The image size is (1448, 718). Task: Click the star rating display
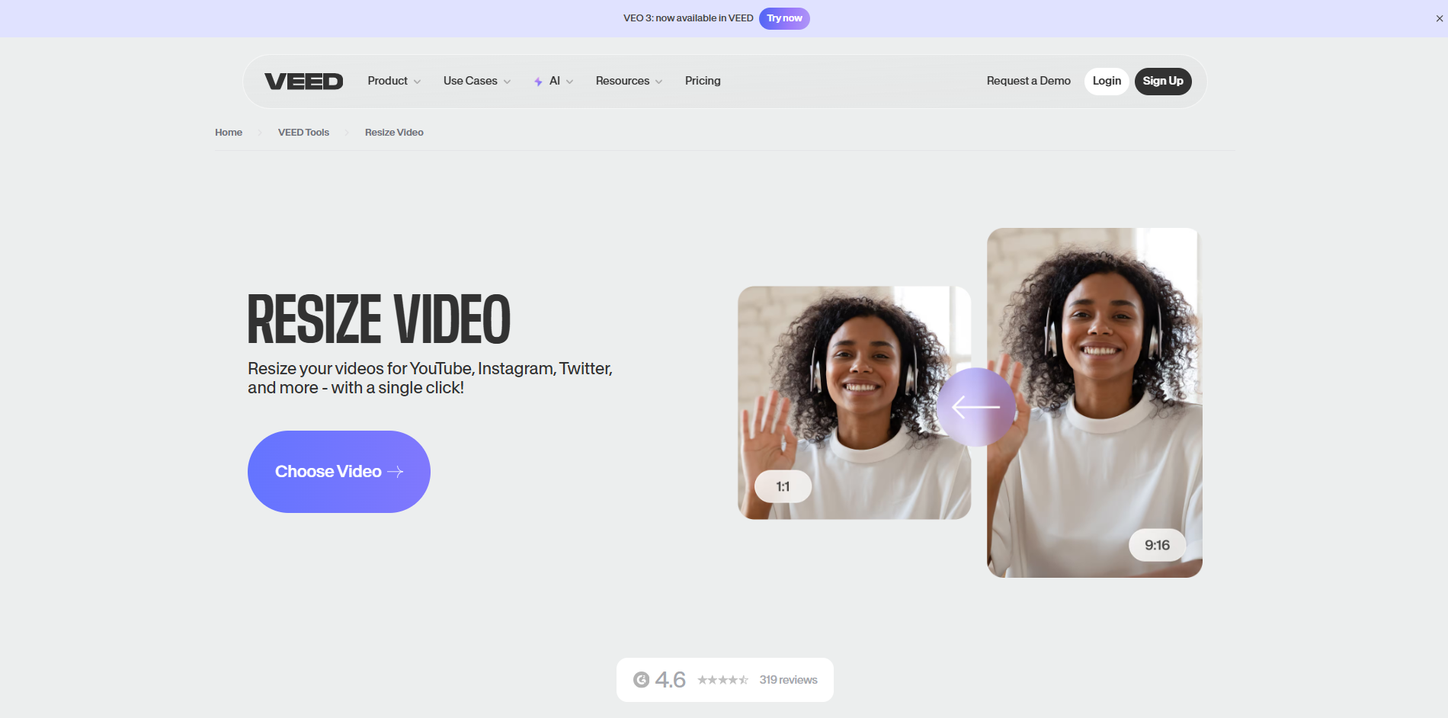[x=722, y=679]
